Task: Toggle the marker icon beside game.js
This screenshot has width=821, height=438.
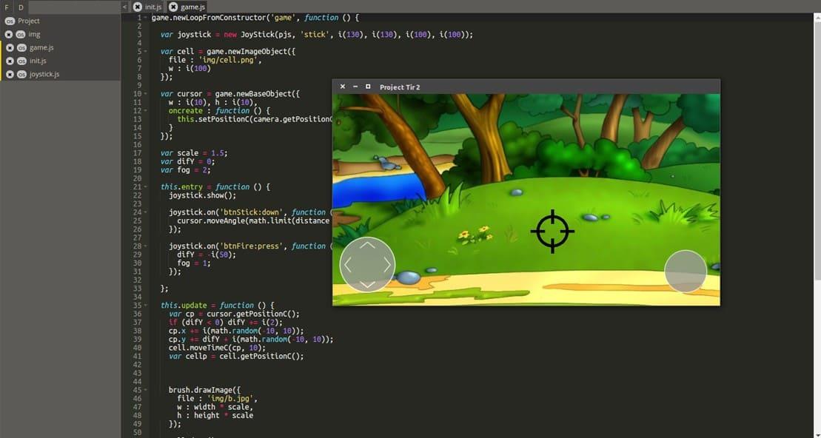Action: [10, 47]
